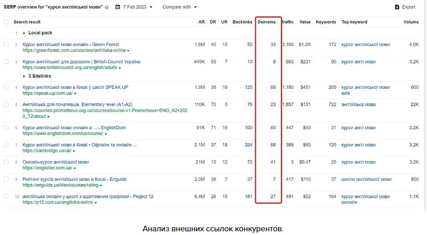Image resolution: width=427 pixels, height=235 pixels.
Task: Click the Traffic column header
Action: pyautogui.click(x=287, y=22)
